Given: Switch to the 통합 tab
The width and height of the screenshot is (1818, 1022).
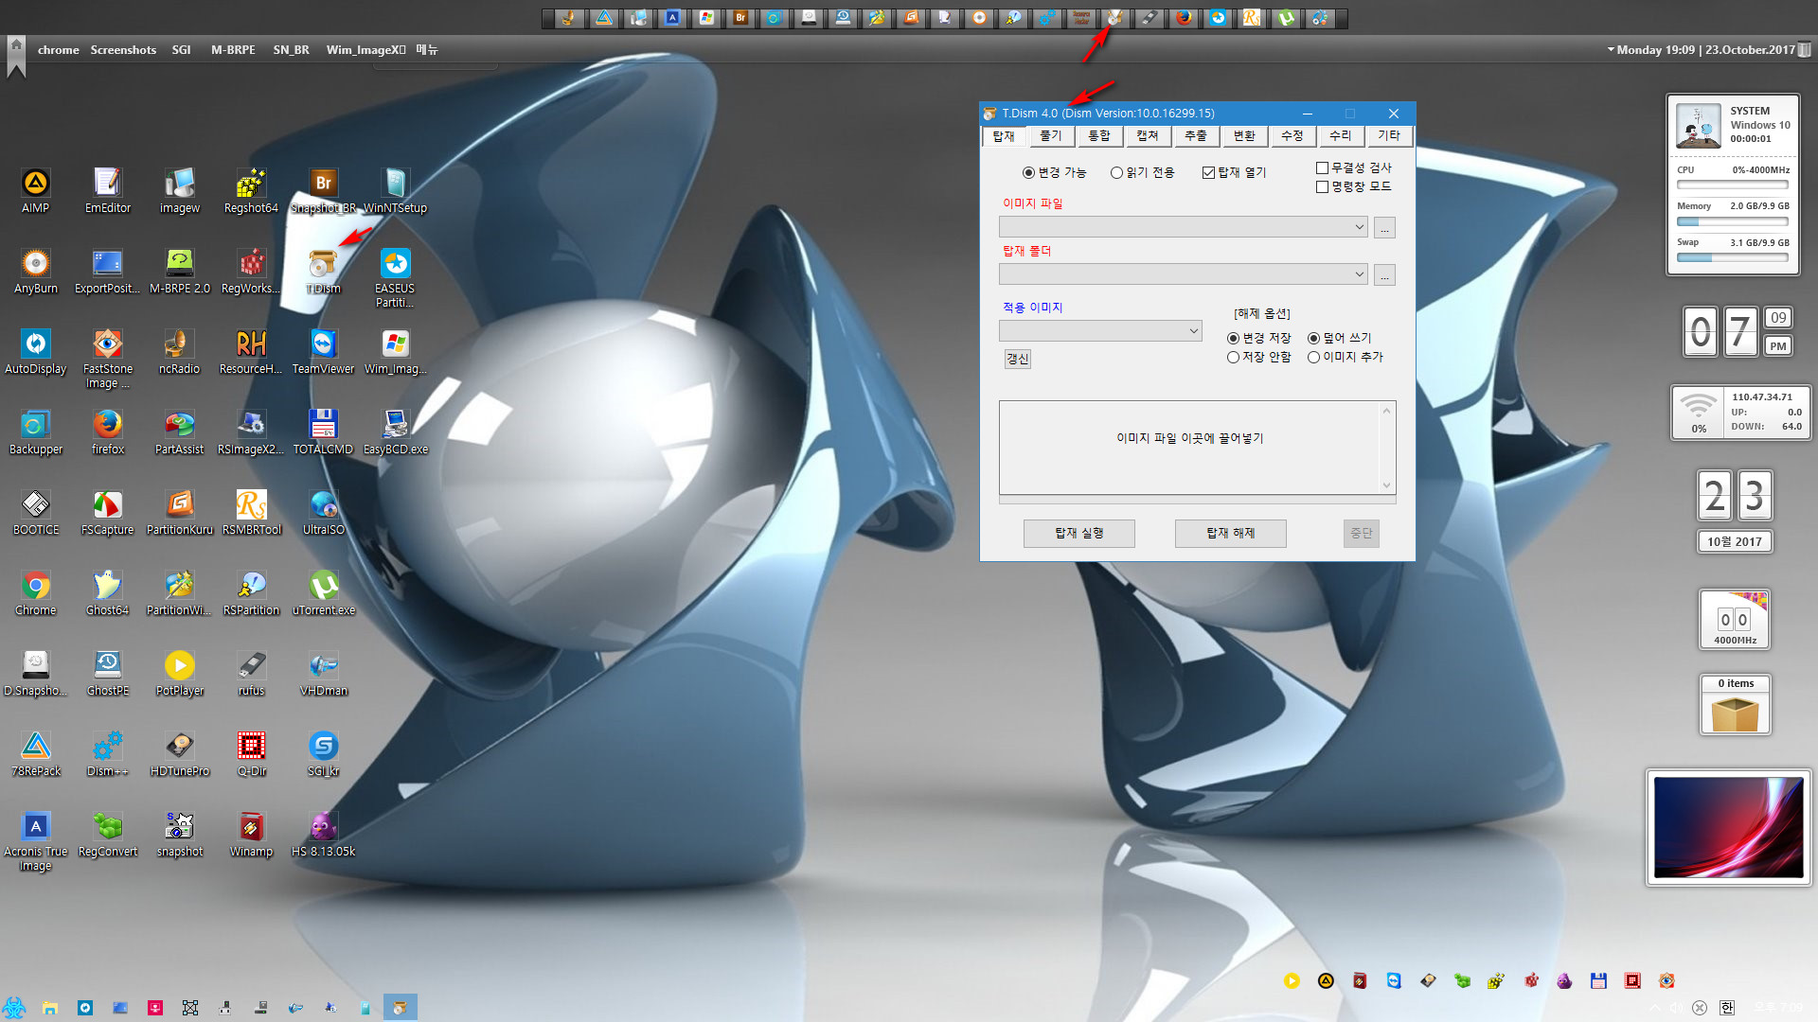Looking at the screenshot, I should click(1099, 136).
